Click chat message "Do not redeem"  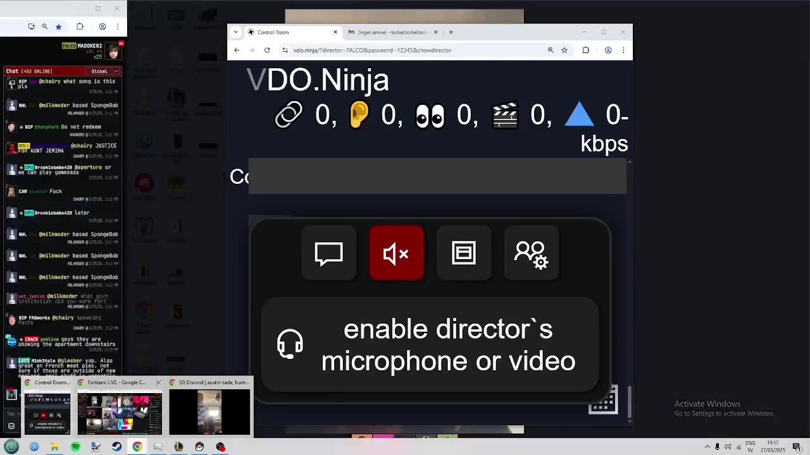(81, 127)
